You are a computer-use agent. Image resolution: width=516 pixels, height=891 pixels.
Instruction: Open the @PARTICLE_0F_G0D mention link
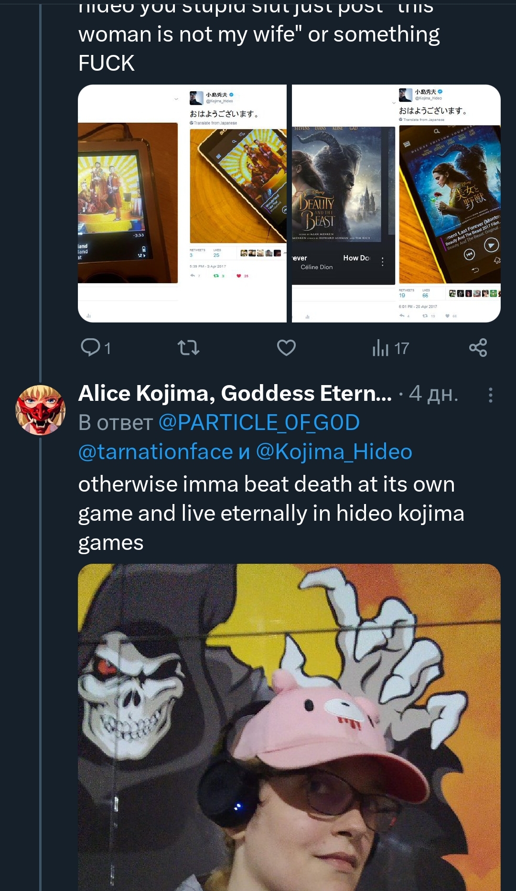pyautogui.click(x=259, y=423)
